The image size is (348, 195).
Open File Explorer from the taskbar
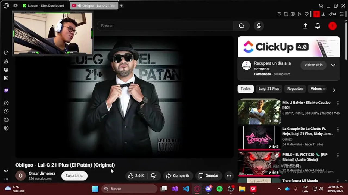point(242,189)
